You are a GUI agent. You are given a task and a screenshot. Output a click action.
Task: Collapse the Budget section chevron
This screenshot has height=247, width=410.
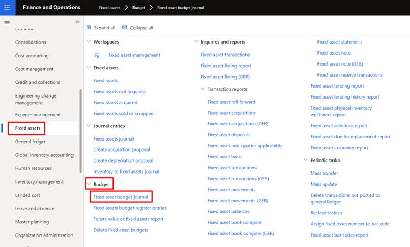click(x=89, y=184)
